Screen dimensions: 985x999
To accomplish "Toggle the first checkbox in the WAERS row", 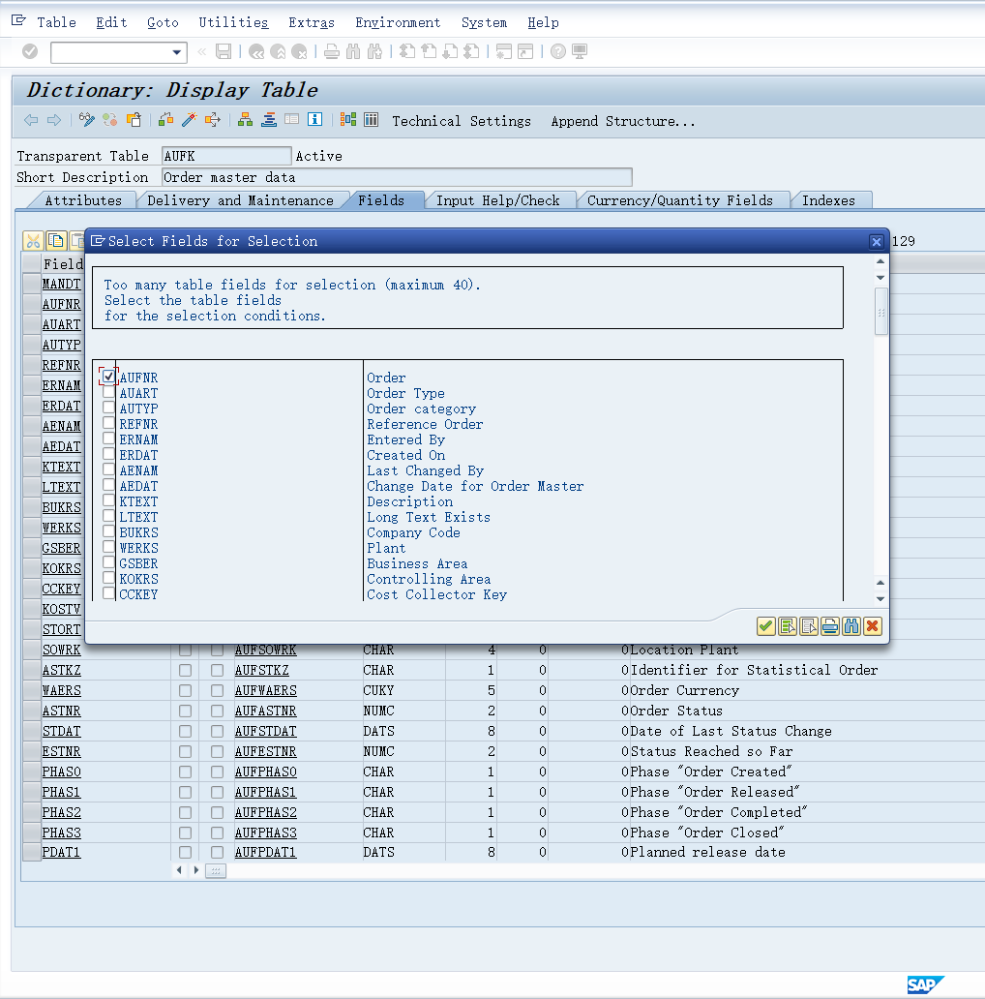I will point(185,690).
